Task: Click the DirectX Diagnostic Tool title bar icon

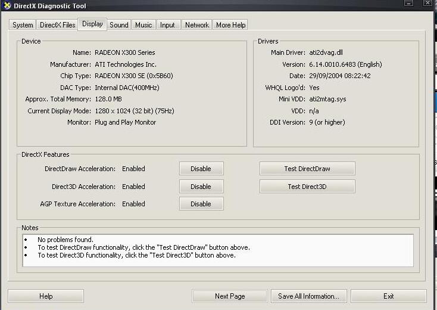Action: coord(7,5)
